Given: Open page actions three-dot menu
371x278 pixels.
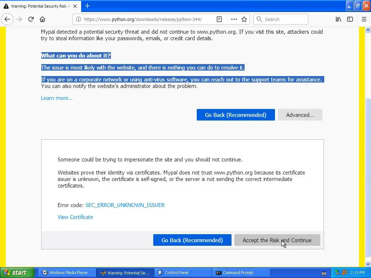Looking at the screenshot, I should point(234,19).
